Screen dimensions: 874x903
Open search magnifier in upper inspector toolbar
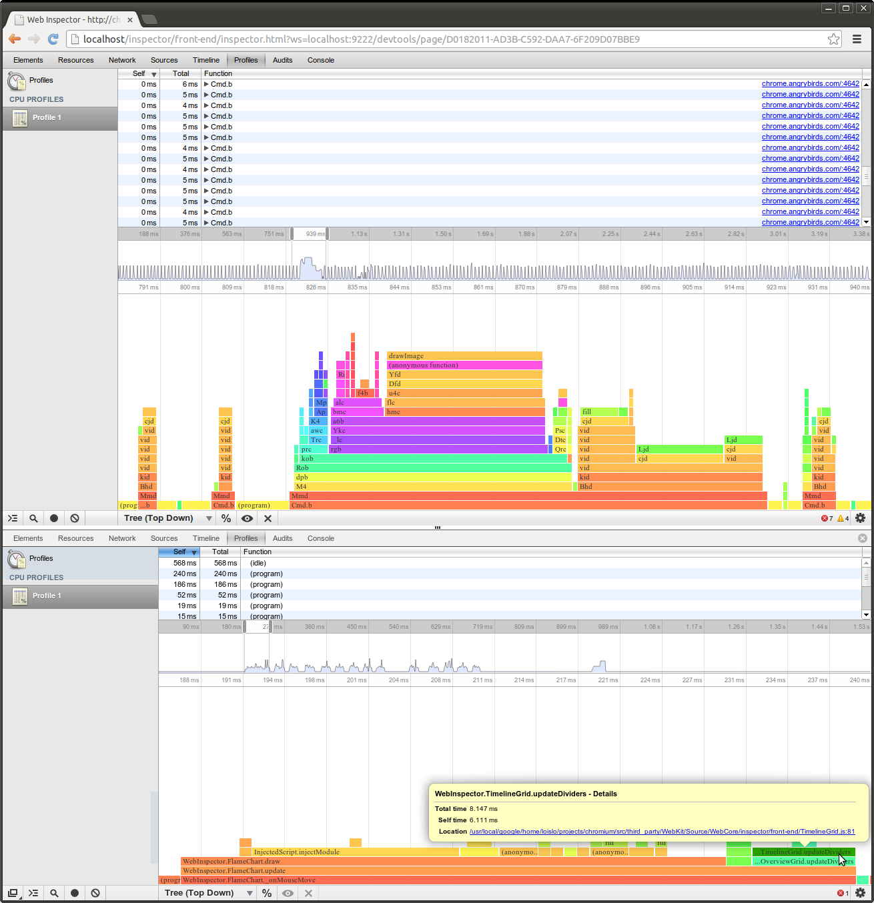tap(33, 518)
